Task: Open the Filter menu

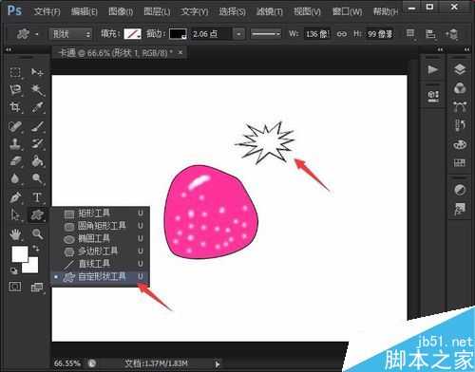Action: [269, 12]
